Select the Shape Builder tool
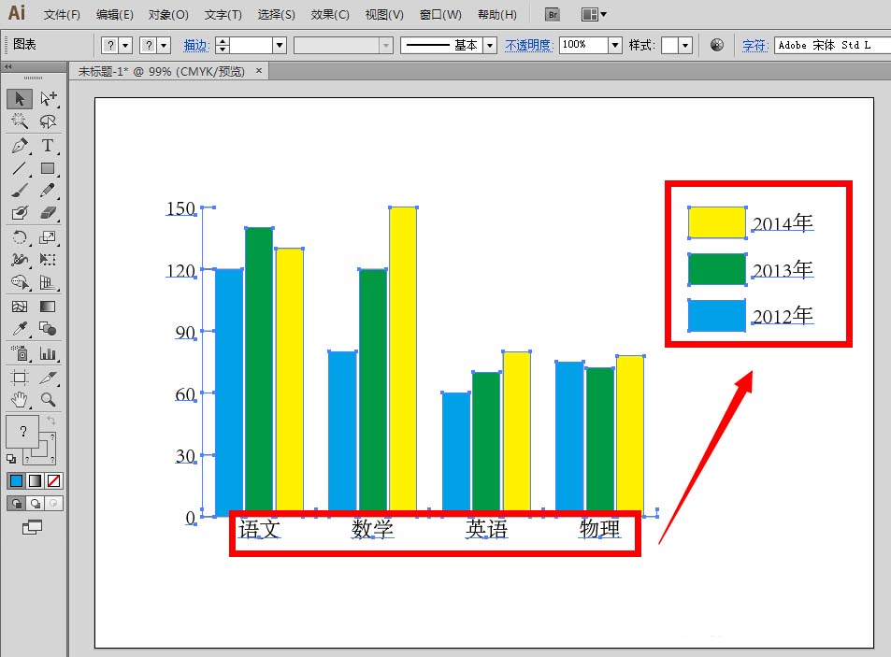Viewport: 891px width, 657px height. point(20,282)
